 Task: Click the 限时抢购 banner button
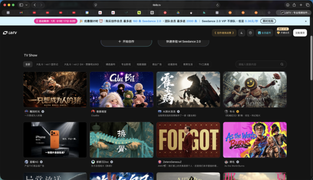pyautogui.click(x=268, y=21)
